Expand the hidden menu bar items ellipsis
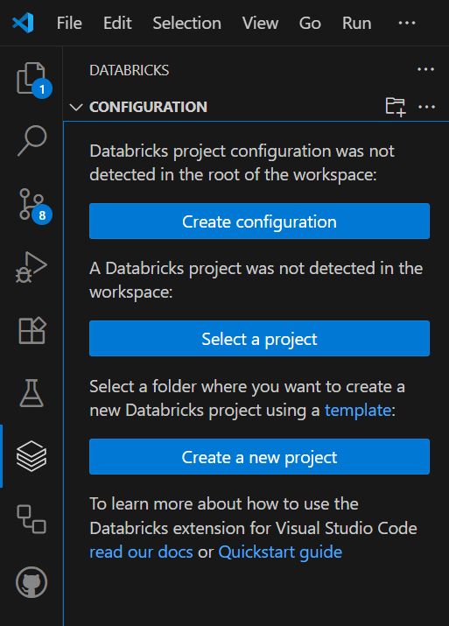This screenshot has height=626, width=449. pyautogui.click(x=407, y=23)
